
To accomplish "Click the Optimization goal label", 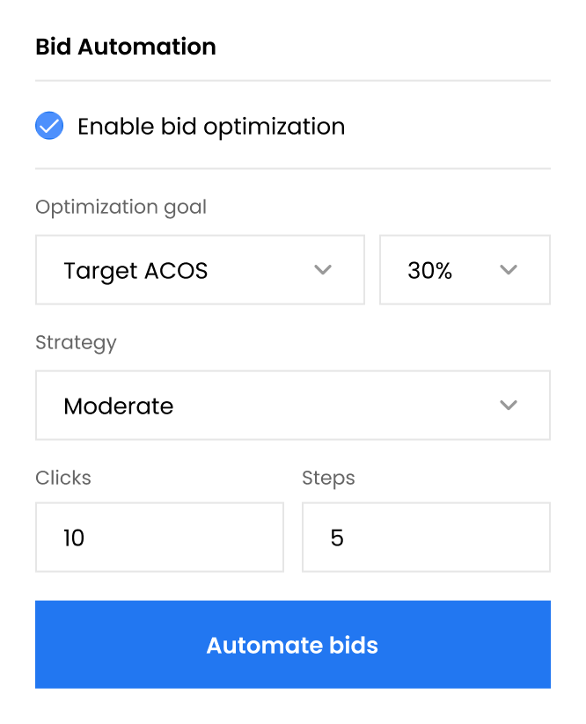I will click(121, 208).
